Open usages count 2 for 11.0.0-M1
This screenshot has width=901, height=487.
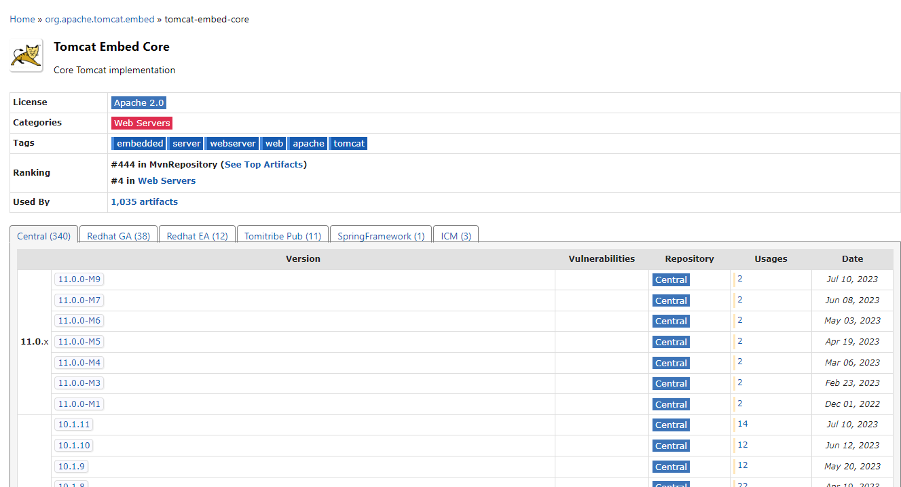[x=740, y=403]
